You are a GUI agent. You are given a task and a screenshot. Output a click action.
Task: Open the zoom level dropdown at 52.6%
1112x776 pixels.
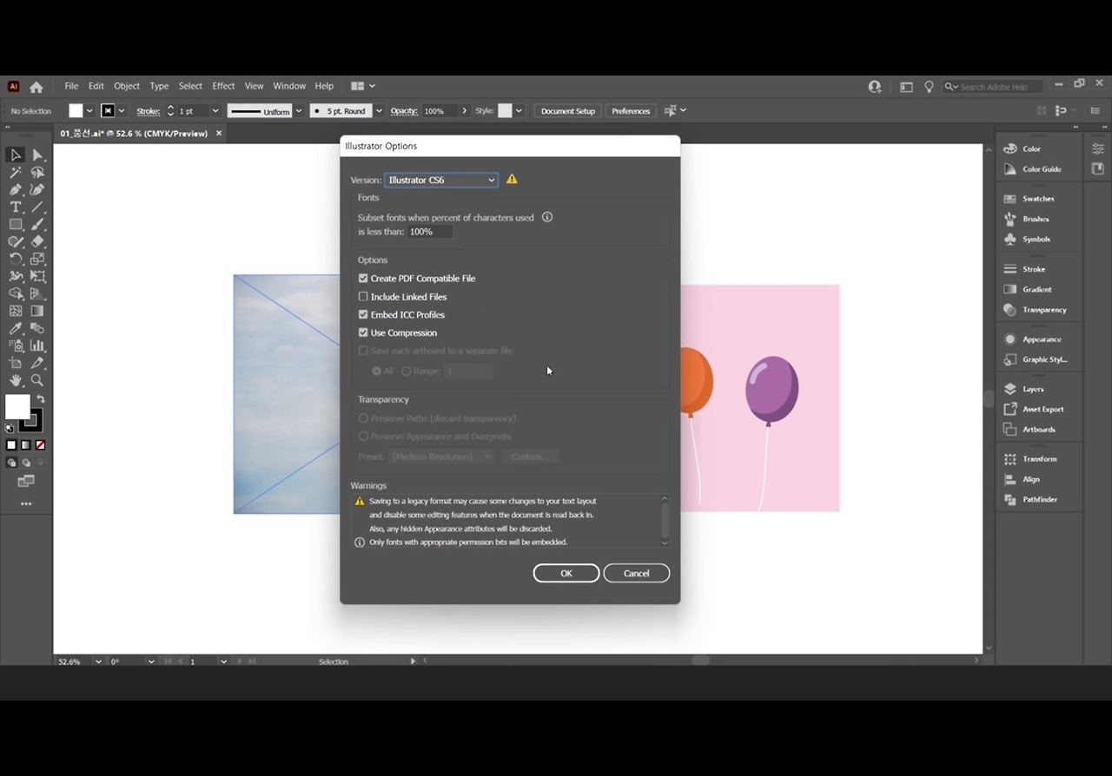click(97, 661)
